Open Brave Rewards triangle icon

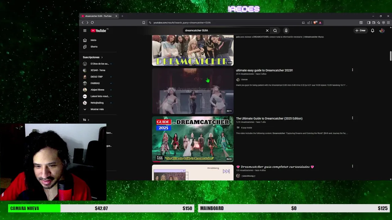pos(320,23)
